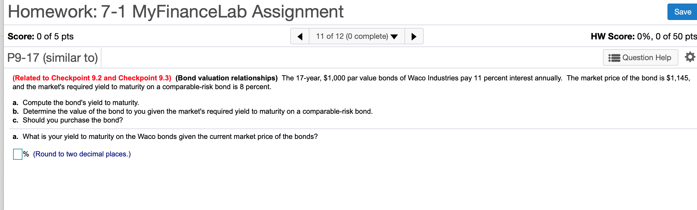Click the Homework assignment title
This screenshot has width=697, height=210.
click(175, 11)
